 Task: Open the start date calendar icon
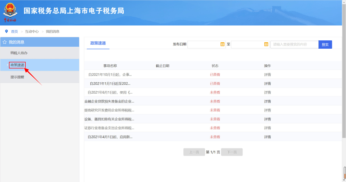[x=222, y=44]
